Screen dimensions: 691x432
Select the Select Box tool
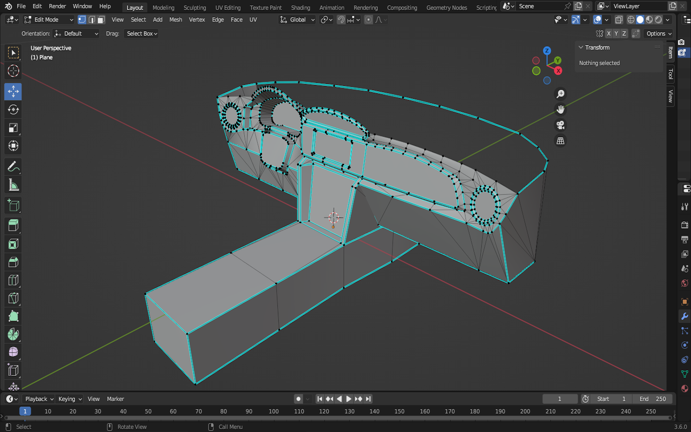pos(13,52)
